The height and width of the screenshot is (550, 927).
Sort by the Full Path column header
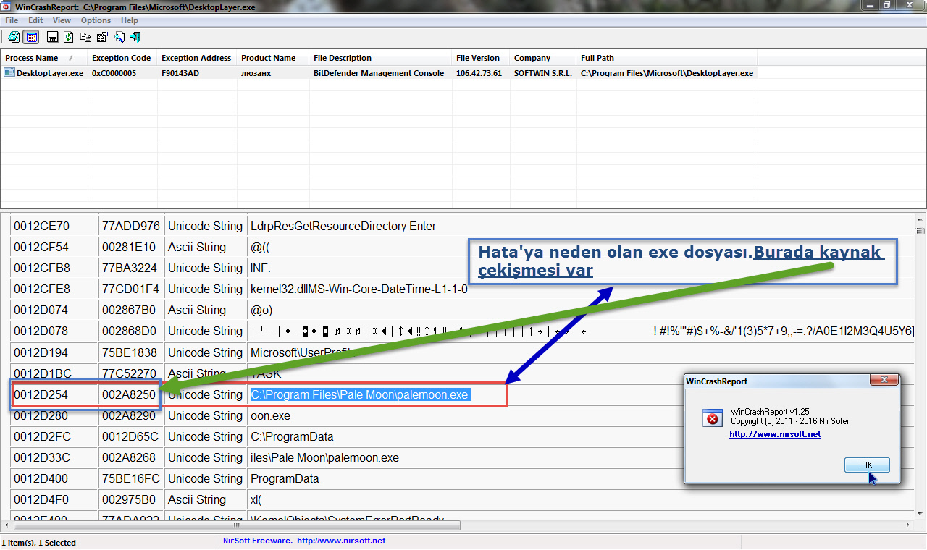coord(667,58)
